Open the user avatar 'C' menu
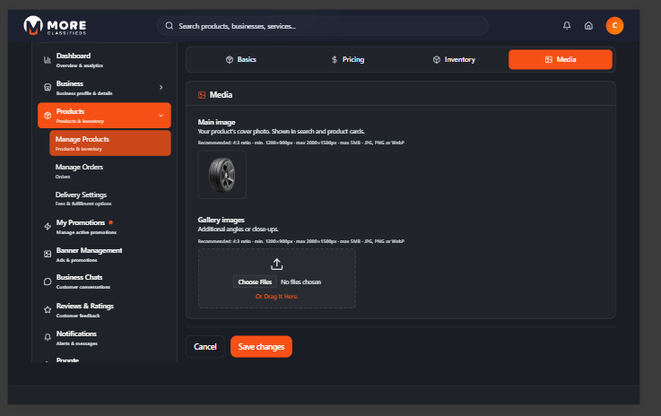Screen dimensions: 661x416 pos(614,26)
